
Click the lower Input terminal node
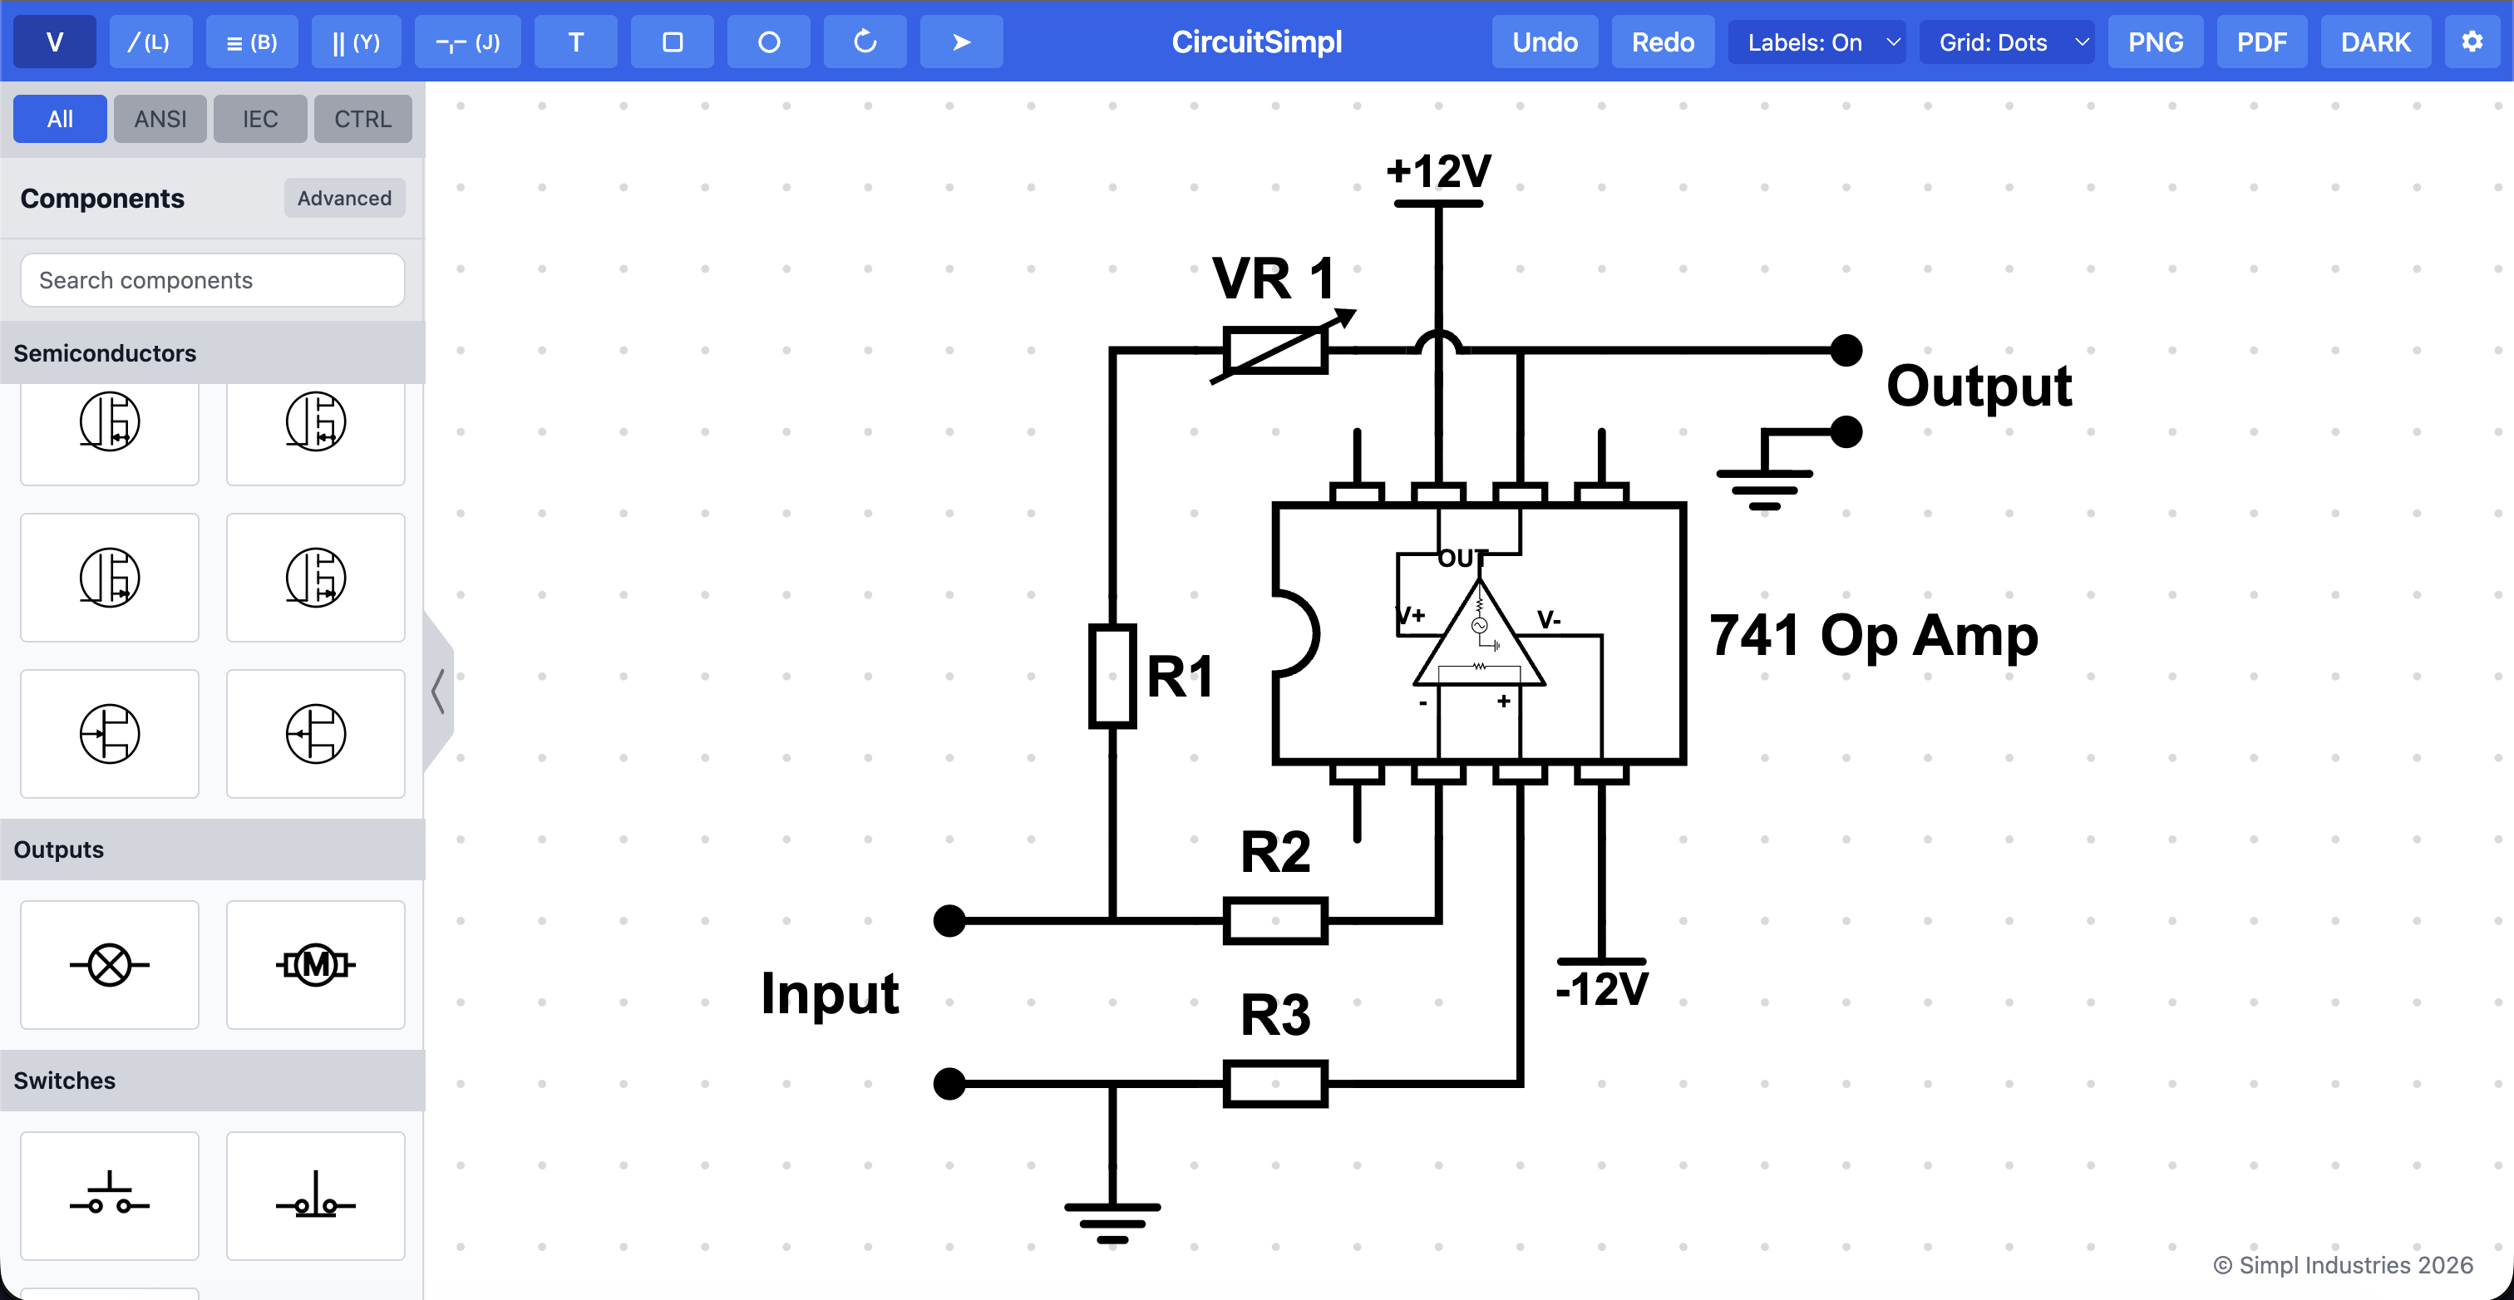[949, 1083]
